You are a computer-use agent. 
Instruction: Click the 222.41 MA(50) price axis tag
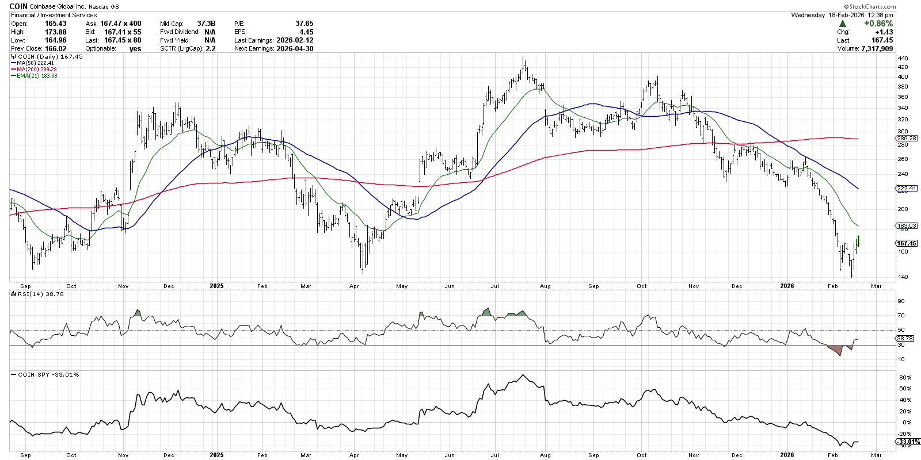[x=907, y=189]
